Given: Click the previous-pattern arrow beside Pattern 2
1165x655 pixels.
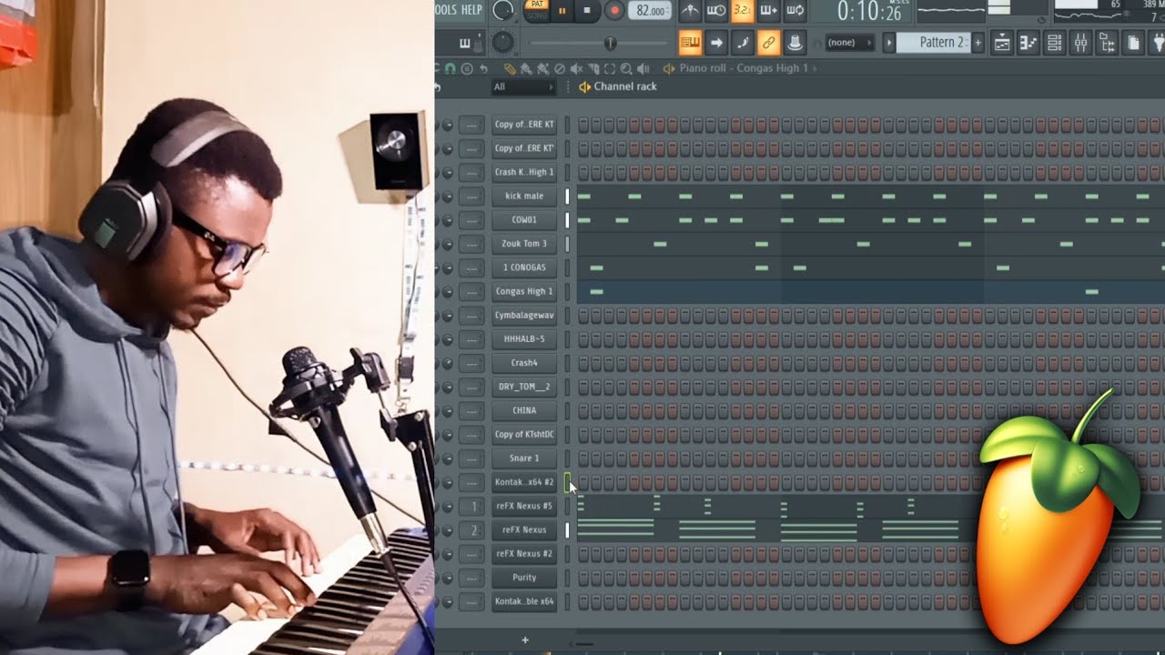Looking at the screenshot, I should click(890, 43).
